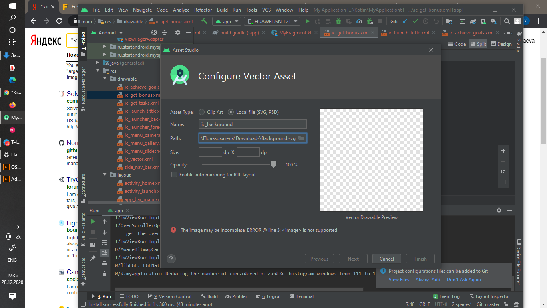
Task: Click the up arrow in Run panel
Action: tap(105, 221)
